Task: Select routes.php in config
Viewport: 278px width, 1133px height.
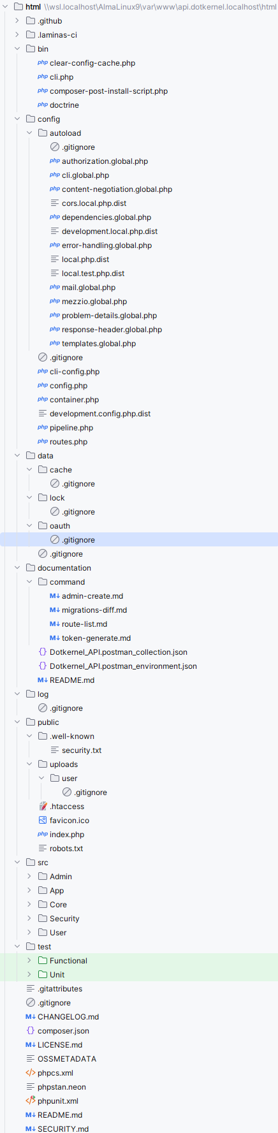Action: tap(68, 442)
